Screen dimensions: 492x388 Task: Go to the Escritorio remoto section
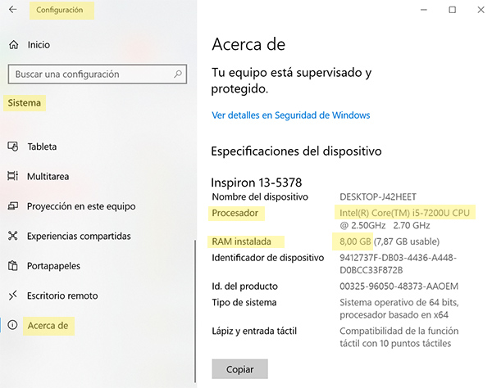tap(62, 296)
